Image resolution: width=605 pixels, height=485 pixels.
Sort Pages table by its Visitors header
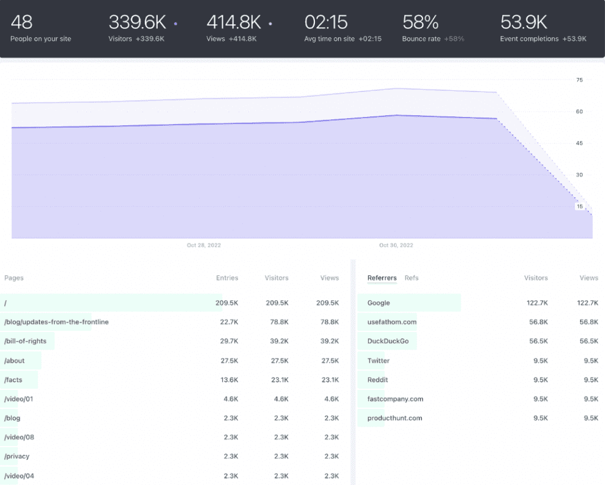[x=277, y=278]
